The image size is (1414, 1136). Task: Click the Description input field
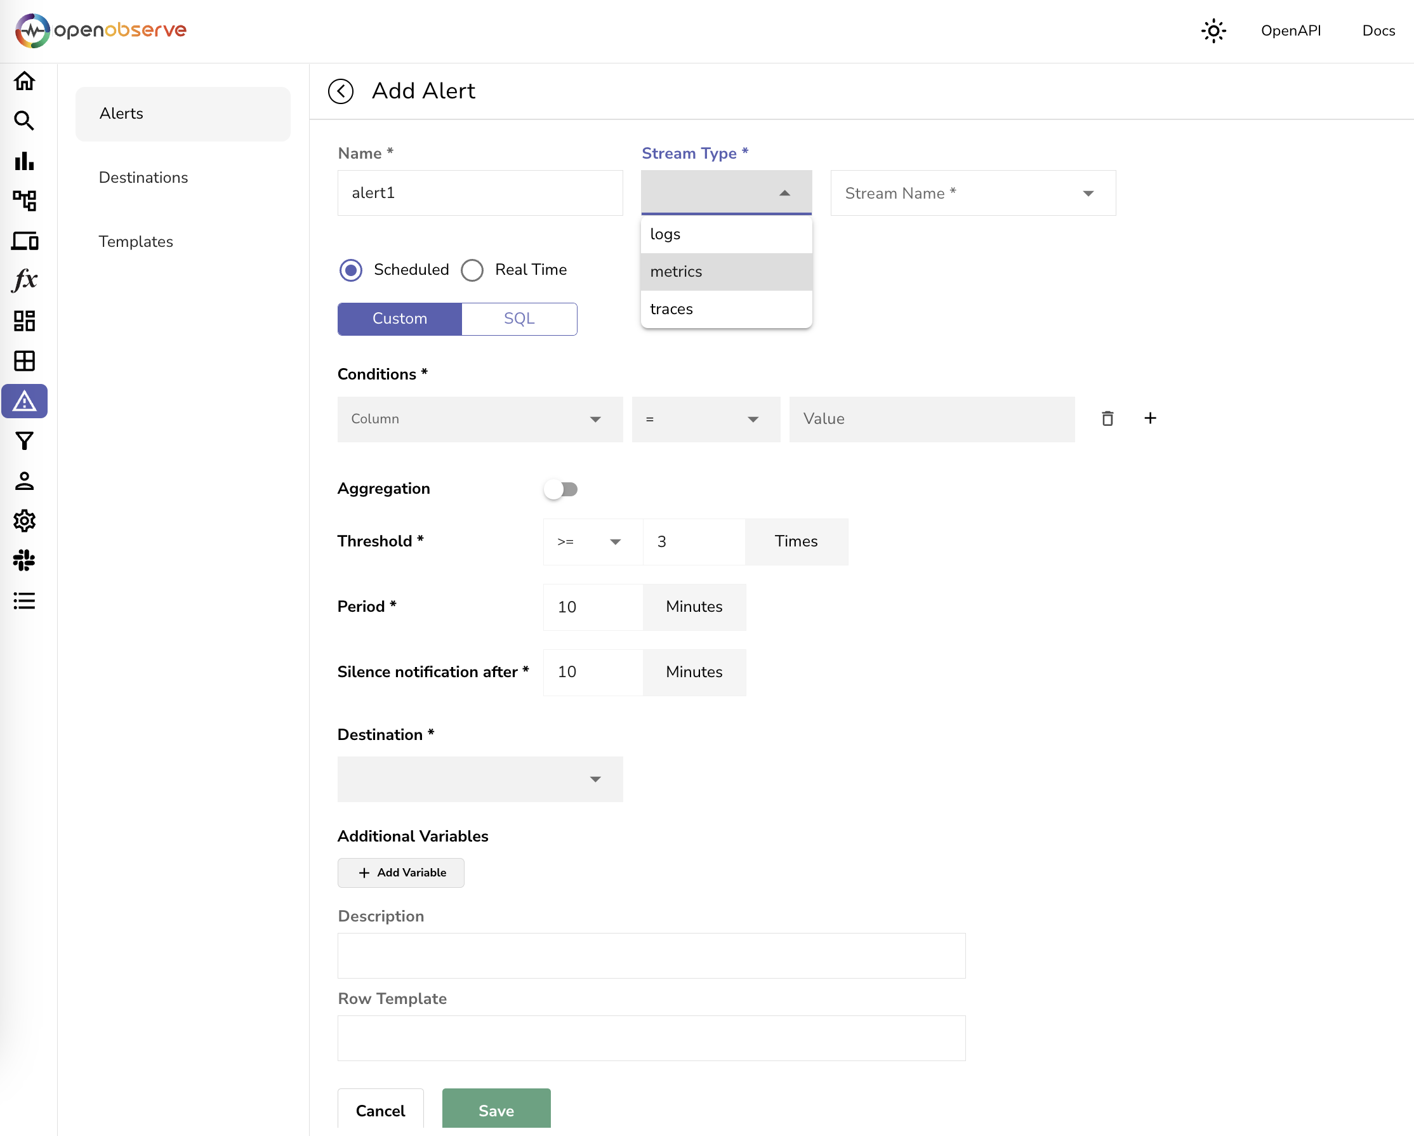651,956
